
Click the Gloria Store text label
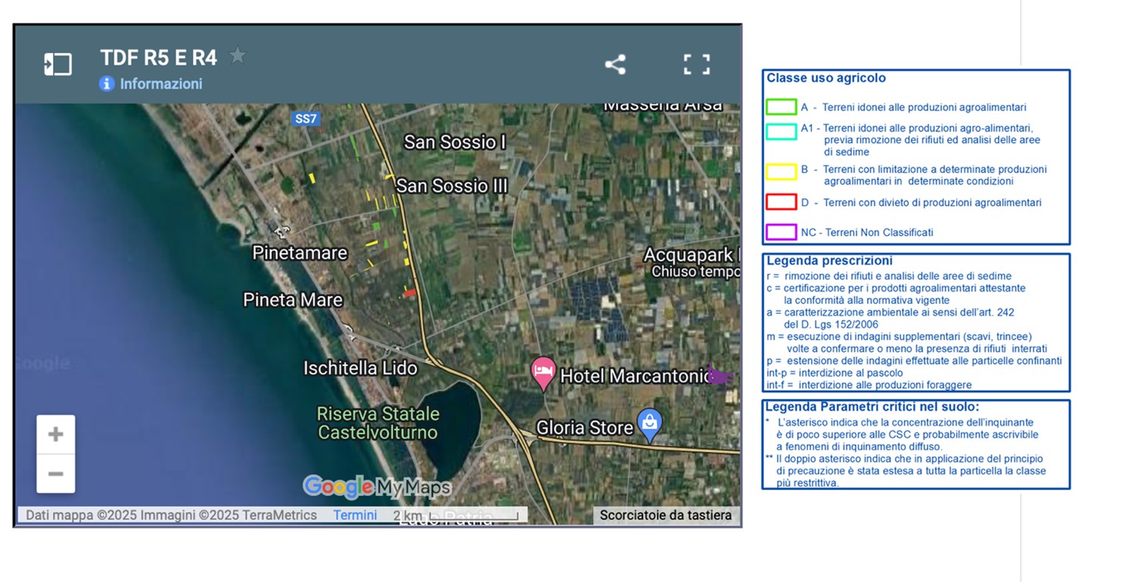585,428
